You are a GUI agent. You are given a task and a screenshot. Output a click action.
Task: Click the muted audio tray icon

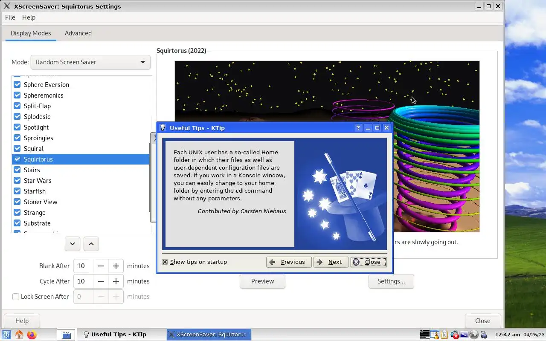click(x=455, y=335)
